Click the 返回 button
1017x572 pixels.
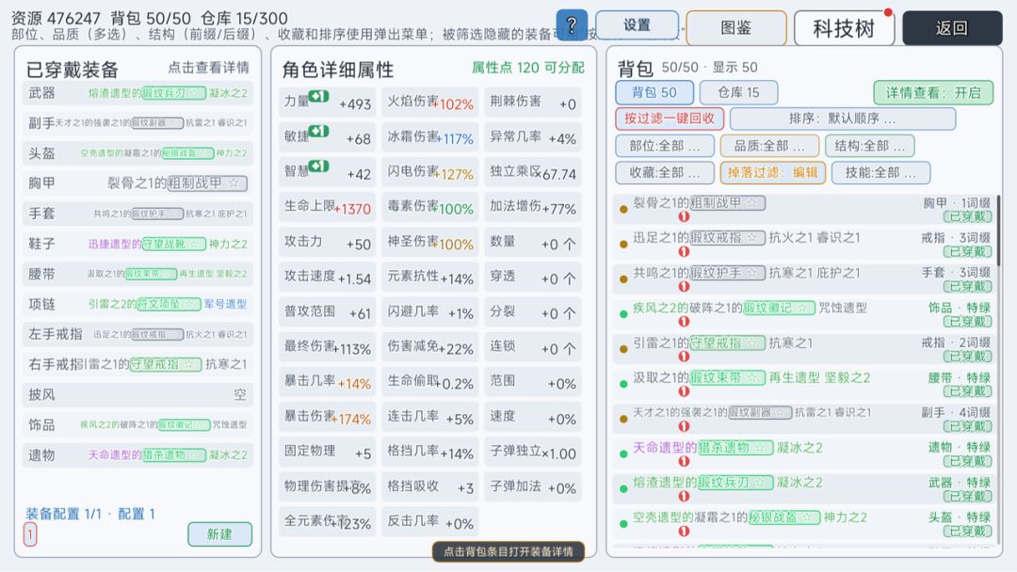click(x=952, y=28)
